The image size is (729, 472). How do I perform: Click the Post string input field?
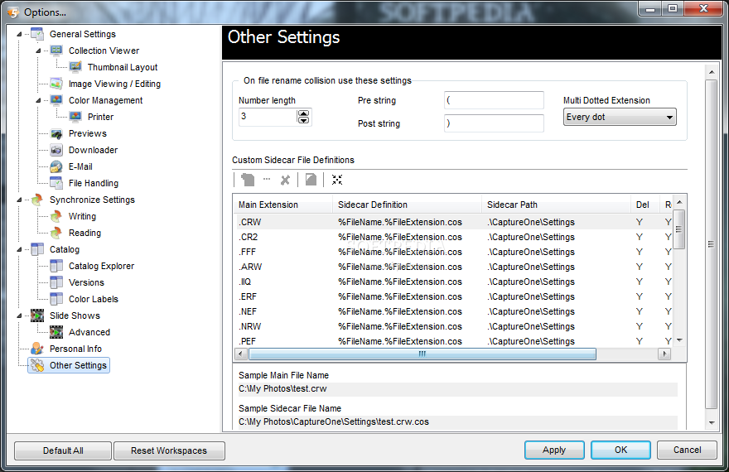(494, 123)
